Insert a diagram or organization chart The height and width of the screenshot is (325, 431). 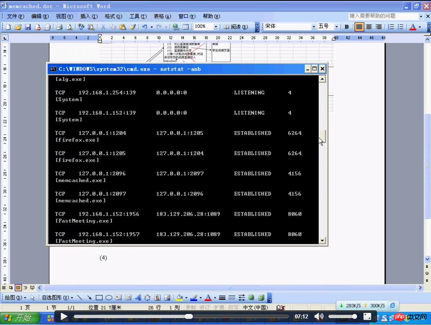[x=147, y=298]
